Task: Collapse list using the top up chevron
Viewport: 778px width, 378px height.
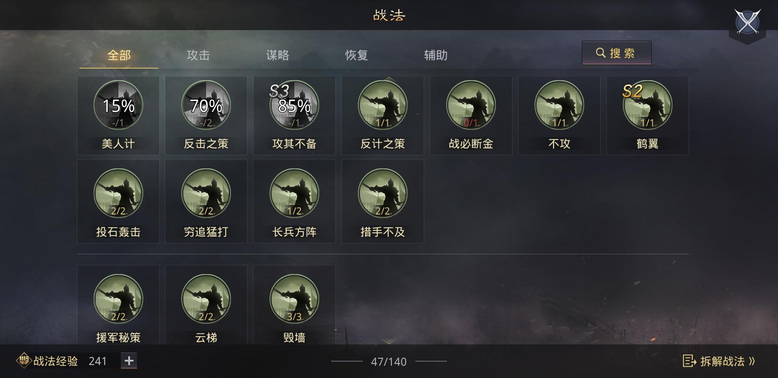Action: tap(389, 79)
